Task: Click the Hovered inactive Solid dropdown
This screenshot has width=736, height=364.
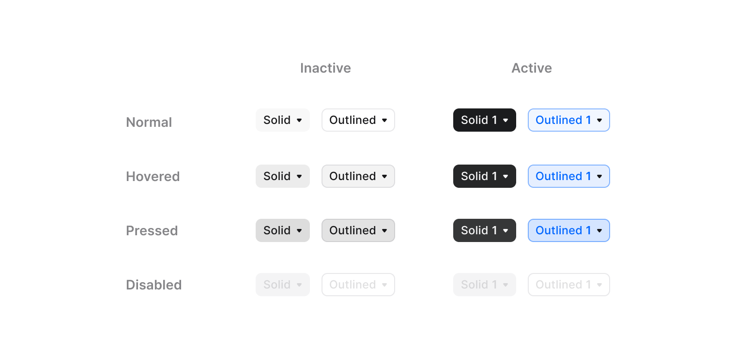Action: coord(282,176)
